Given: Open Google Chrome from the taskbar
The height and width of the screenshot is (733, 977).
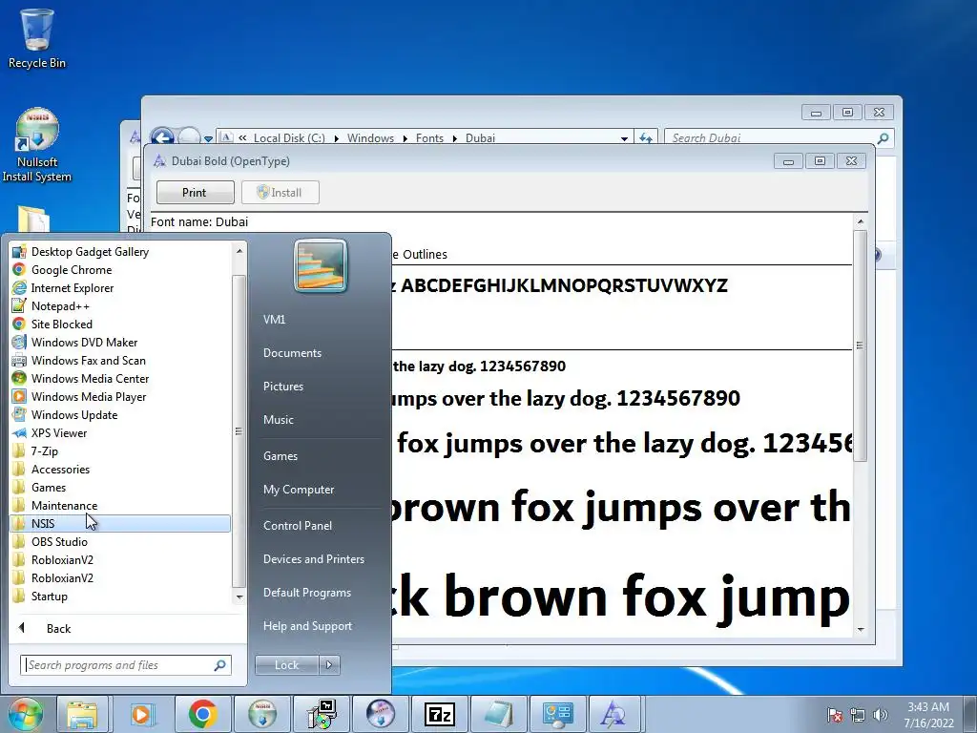Looking at the screenshot, I should tap(202, 714).
